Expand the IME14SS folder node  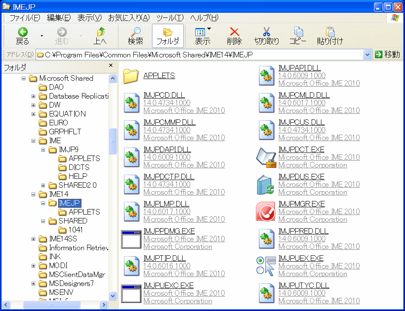[33, 239]
